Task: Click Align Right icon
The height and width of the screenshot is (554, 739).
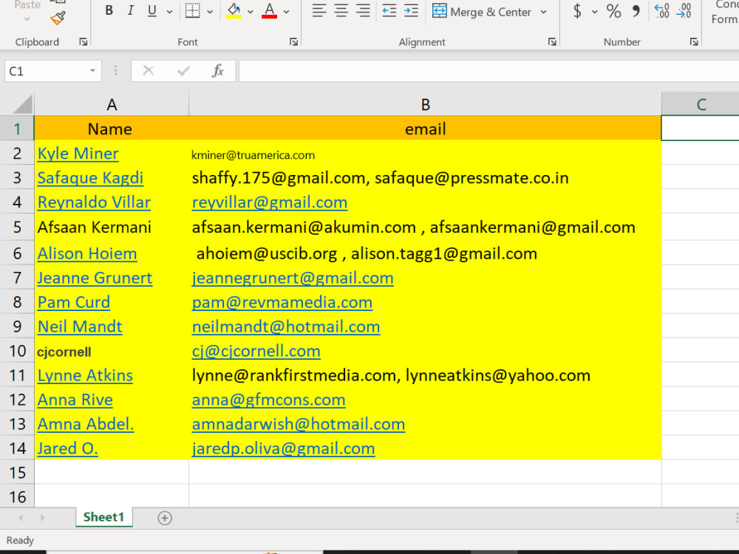Action: point(363,10)
